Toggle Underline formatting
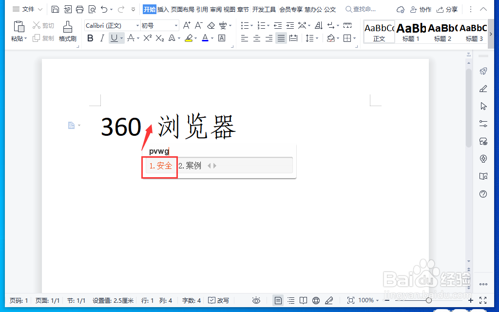Image resolution: width=499 pixels, height=312 pixels. coord(114,38)
